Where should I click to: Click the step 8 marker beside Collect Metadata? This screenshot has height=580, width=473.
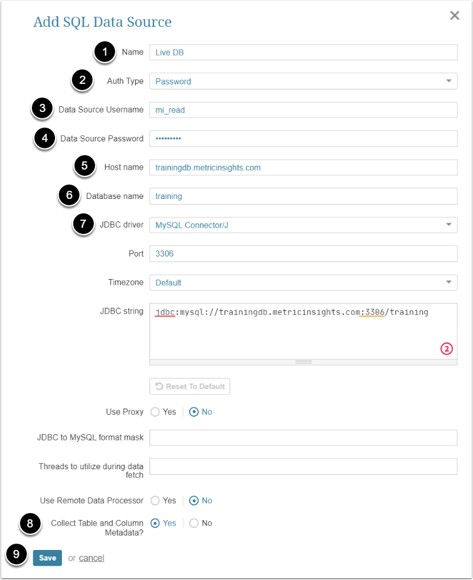31,524
